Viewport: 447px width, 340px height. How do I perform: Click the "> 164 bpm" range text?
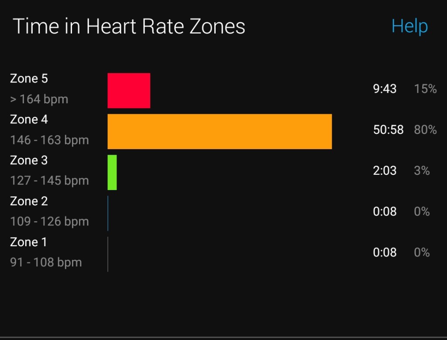tap(39, 99)
